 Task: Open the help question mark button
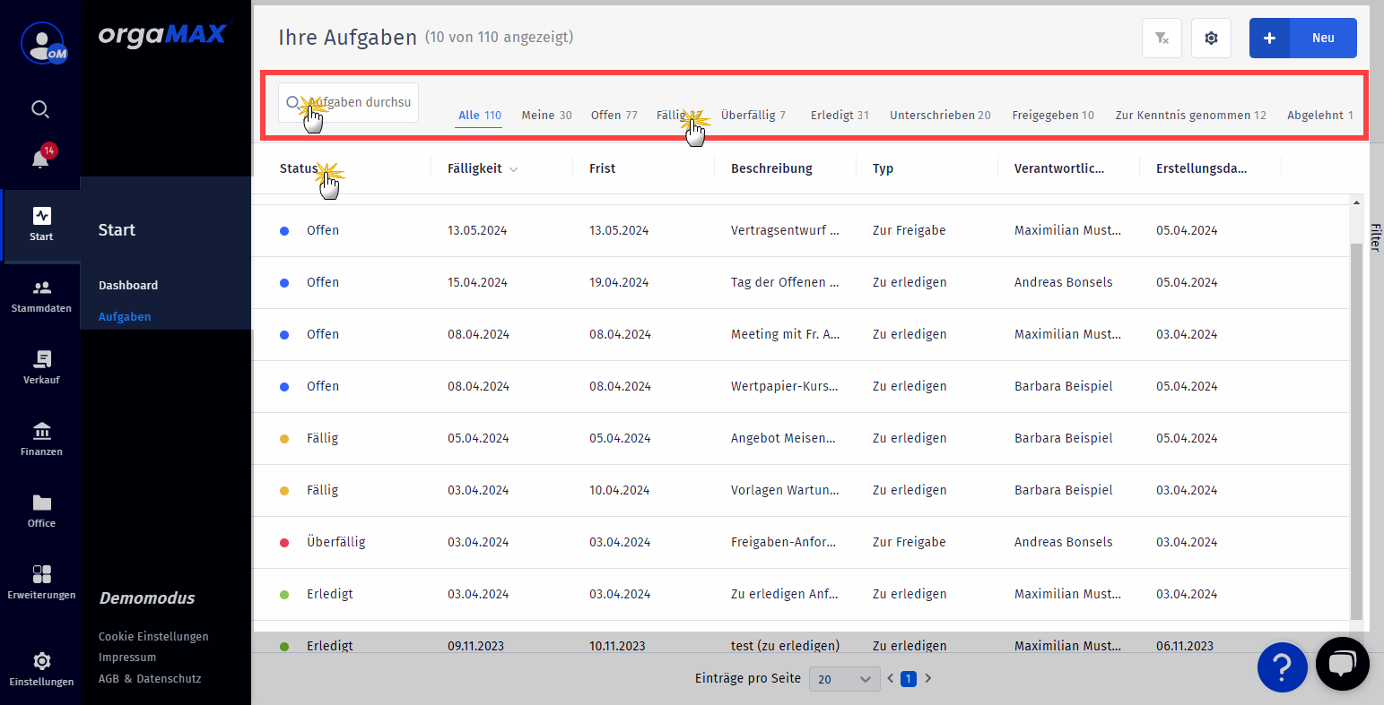tap(1282, 667)
